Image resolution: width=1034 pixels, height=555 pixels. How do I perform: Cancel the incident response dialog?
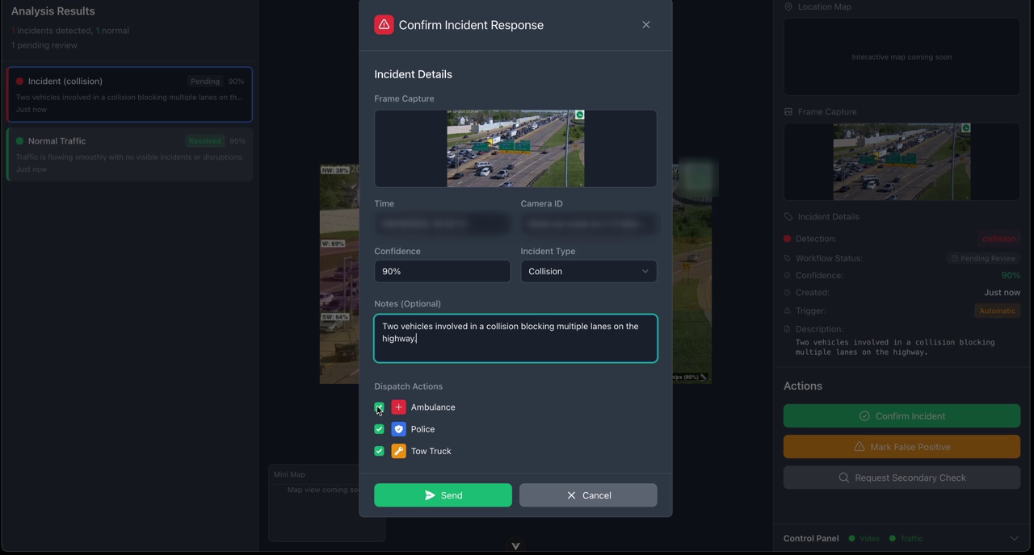pyautogui.click(x=588, y=495)
